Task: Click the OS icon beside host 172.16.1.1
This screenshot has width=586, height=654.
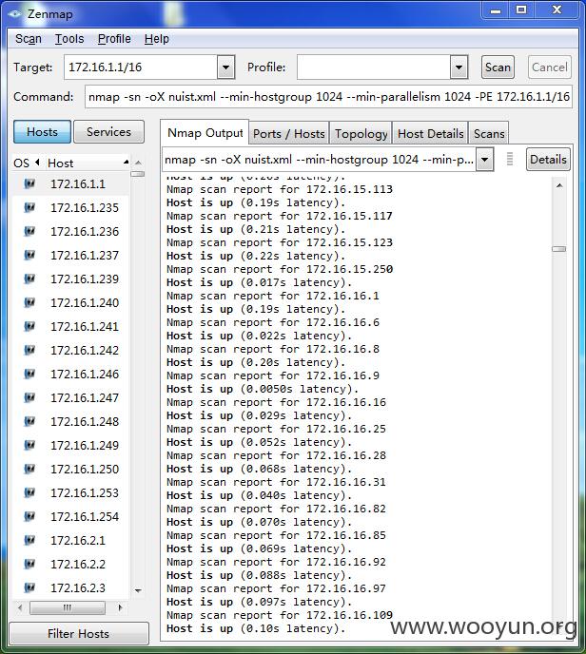Action: tap(29, 183)
